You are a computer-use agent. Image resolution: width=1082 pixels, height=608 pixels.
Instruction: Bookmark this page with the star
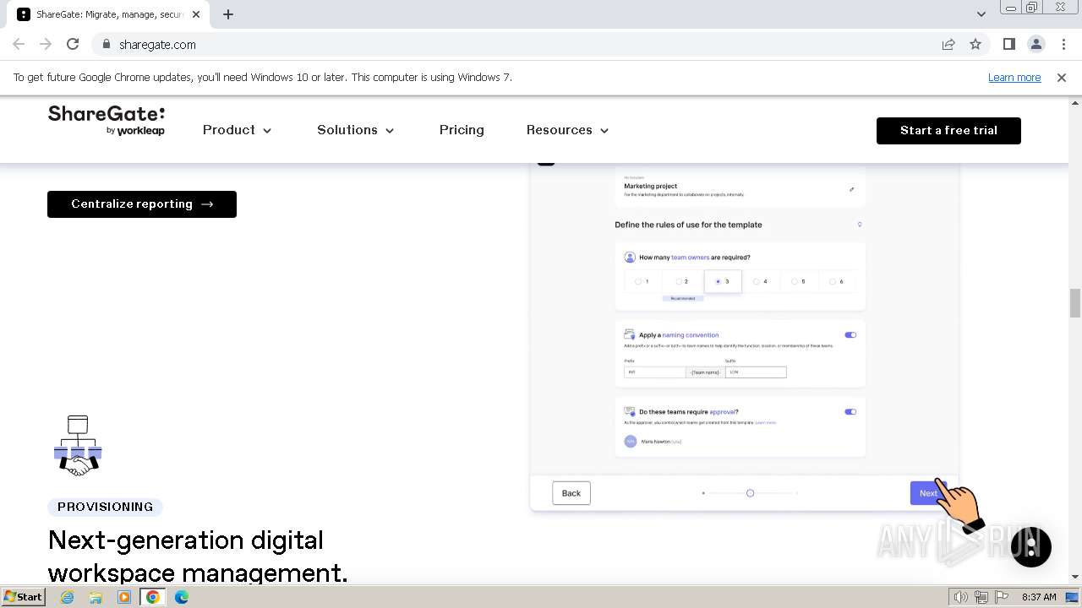click(x=975, y=44)
